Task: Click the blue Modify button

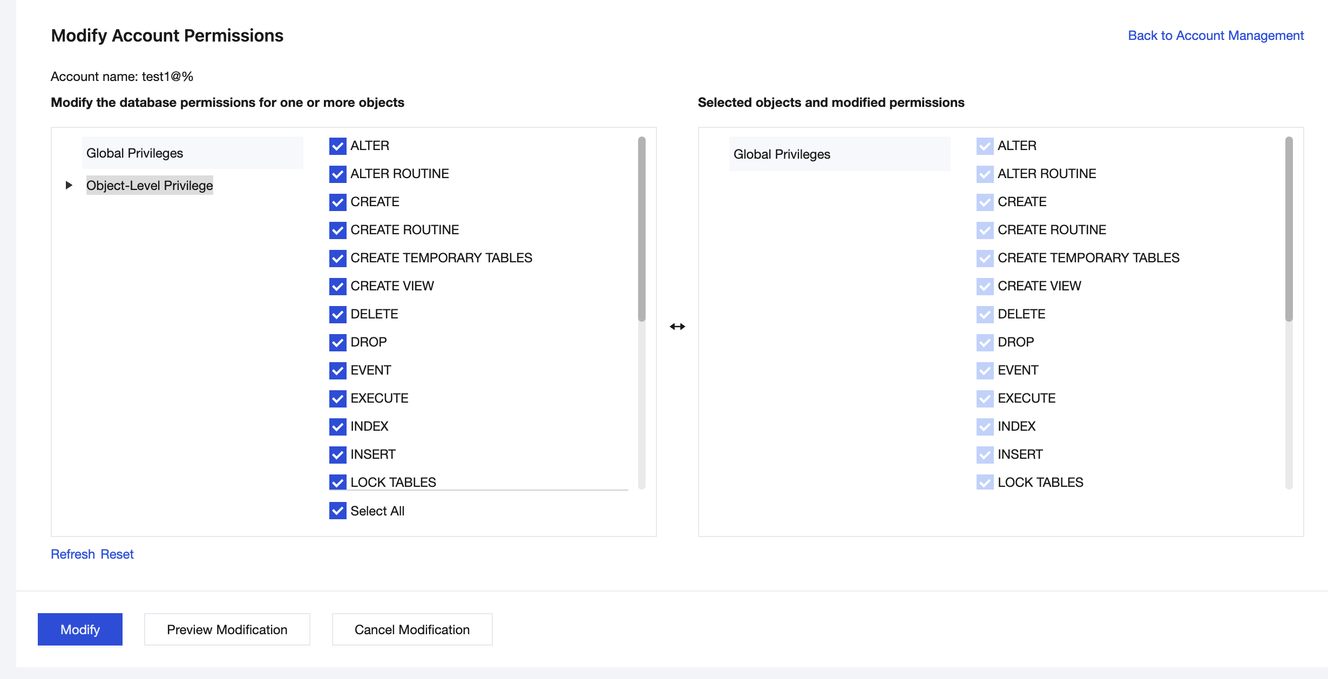Action: point(80,629)
